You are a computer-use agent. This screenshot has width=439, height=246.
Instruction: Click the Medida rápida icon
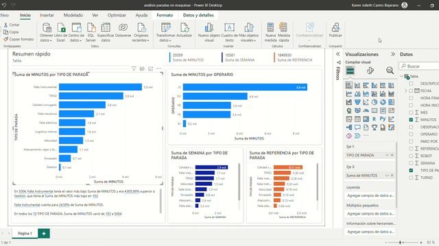tap(283, 27)
